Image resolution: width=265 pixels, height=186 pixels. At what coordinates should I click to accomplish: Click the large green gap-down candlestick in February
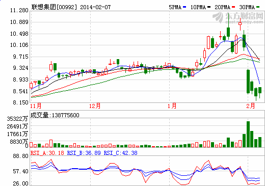click(x=248, y=82)
